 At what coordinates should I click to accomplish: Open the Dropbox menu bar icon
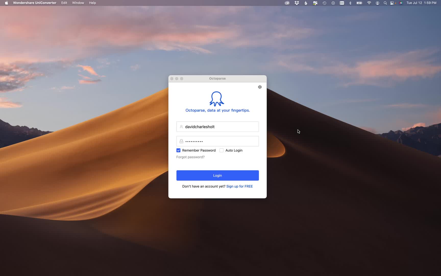coord(297,3)
